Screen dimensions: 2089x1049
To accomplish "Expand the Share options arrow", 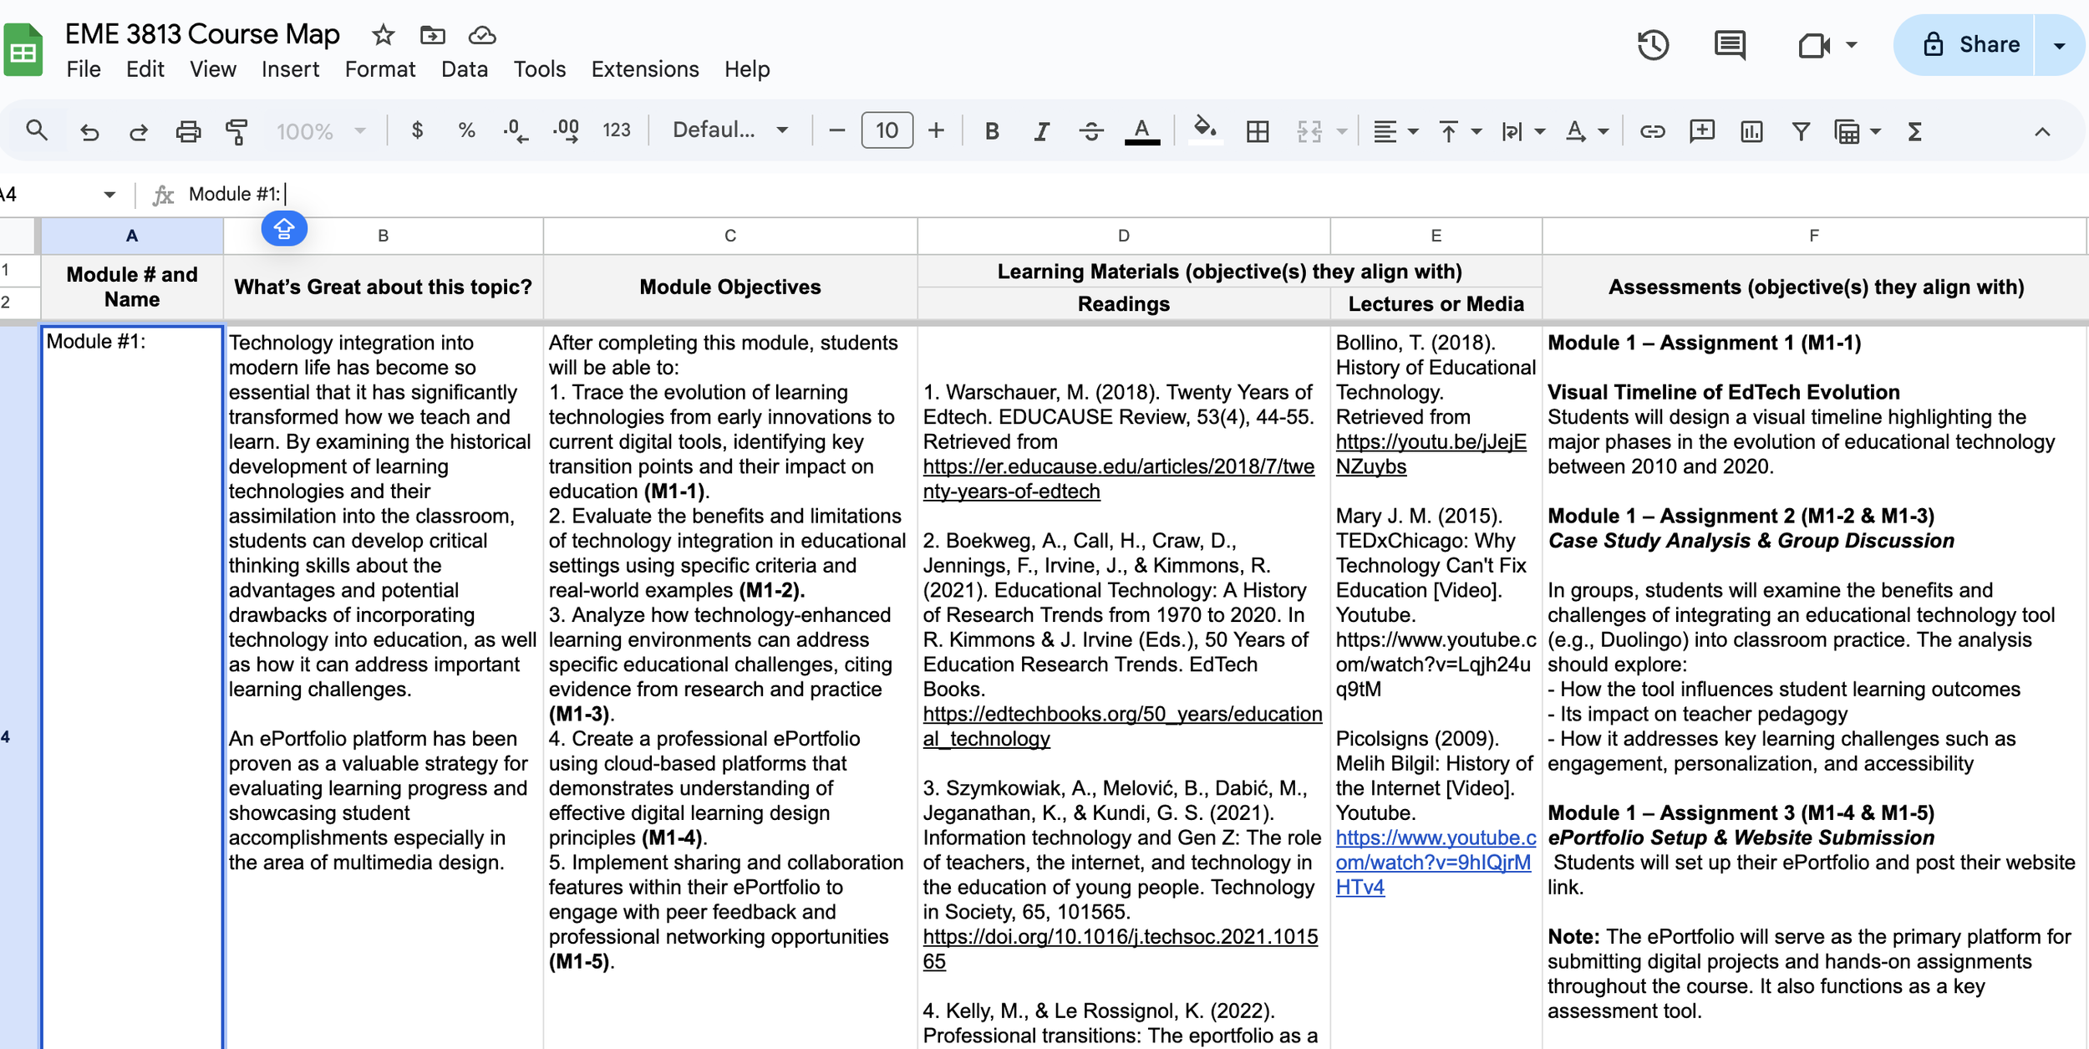I will point(2059,45).
